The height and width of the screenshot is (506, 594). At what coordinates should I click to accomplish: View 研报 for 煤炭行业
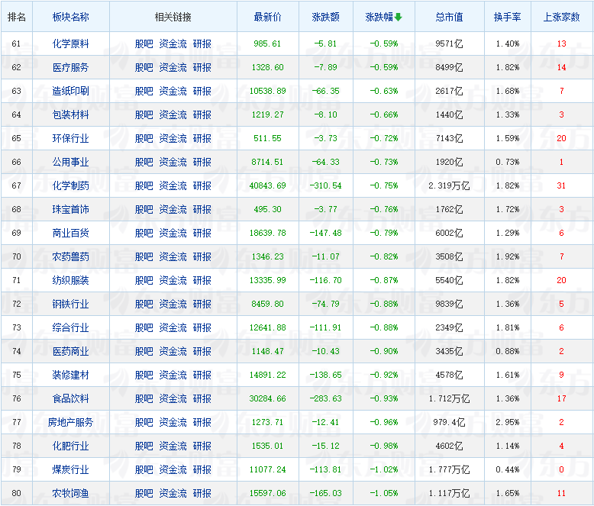click(202, 470)
